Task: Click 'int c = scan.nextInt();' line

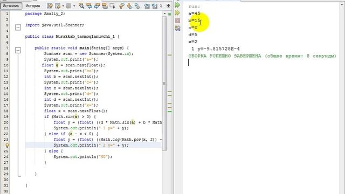Action: [71, 88]
